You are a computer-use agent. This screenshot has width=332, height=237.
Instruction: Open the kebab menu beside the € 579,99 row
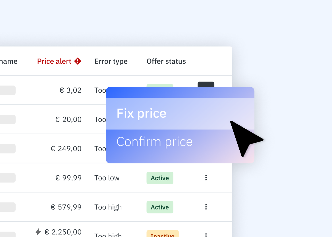tap(206, 207)
